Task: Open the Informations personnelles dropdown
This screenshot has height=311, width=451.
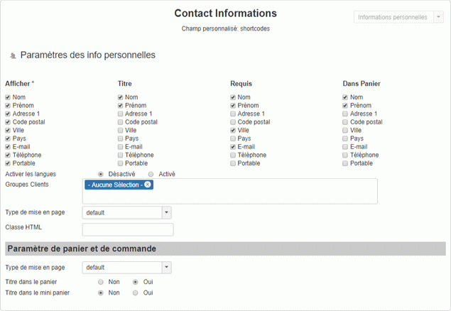Action: click(x=398, y=17)
